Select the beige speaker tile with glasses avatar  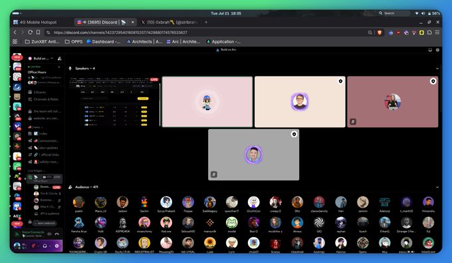click(300, 102)
